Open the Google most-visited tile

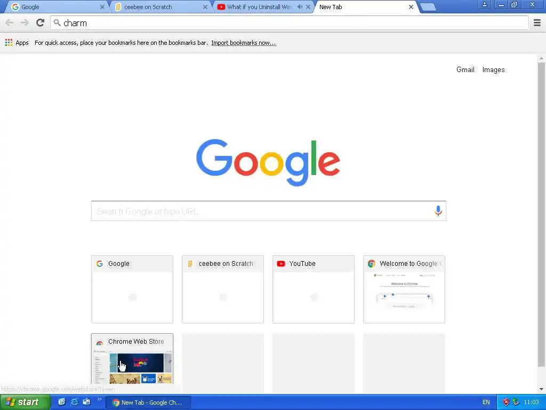pyautogui.click(x=132, y=289)
